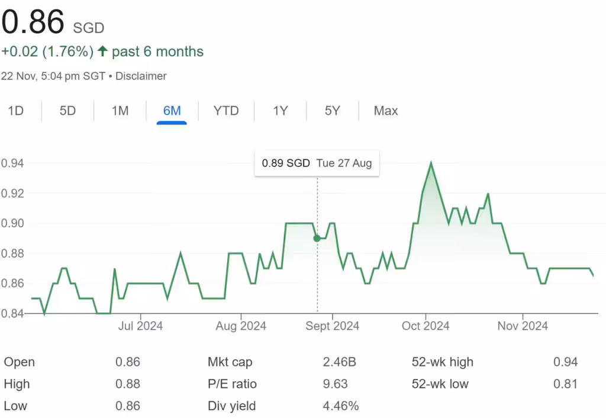Switch to the YTD view
This screenshot has height=418, width=606.
225,111
